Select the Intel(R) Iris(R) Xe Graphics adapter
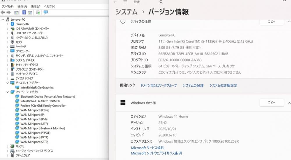This screenshot has height=160, width=291. point(37,87)
